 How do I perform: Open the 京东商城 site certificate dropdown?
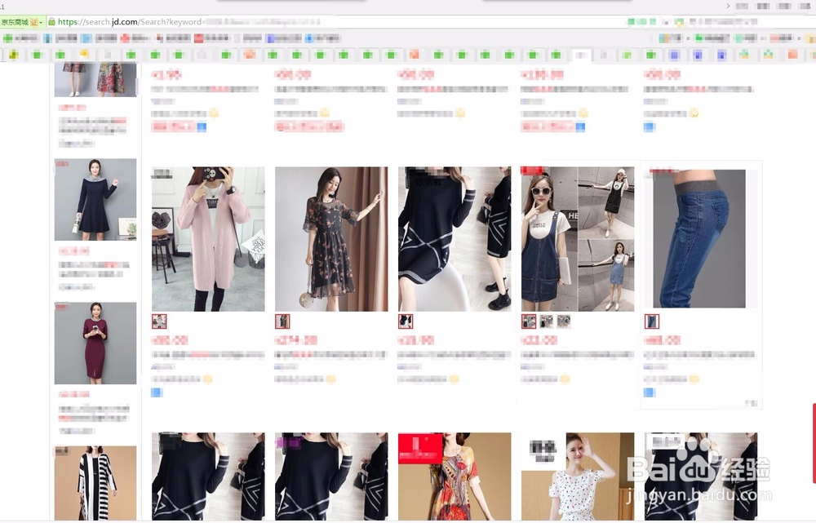[x=22, y=22]
